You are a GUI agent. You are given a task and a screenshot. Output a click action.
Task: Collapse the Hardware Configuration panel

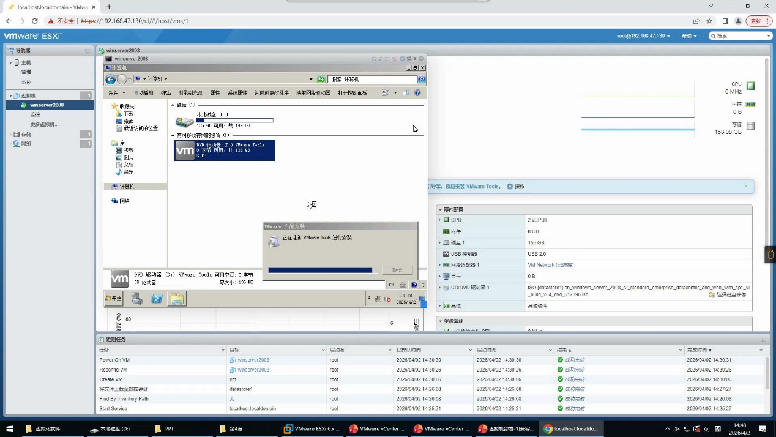coord(440,209)
